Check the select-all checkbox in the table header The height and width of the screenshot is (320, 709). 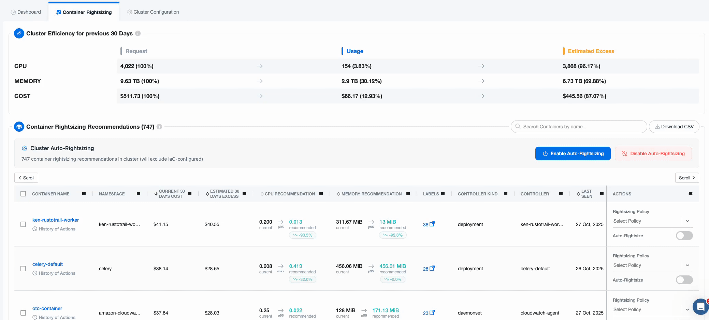pyautogui.click(x=23, y=193)
